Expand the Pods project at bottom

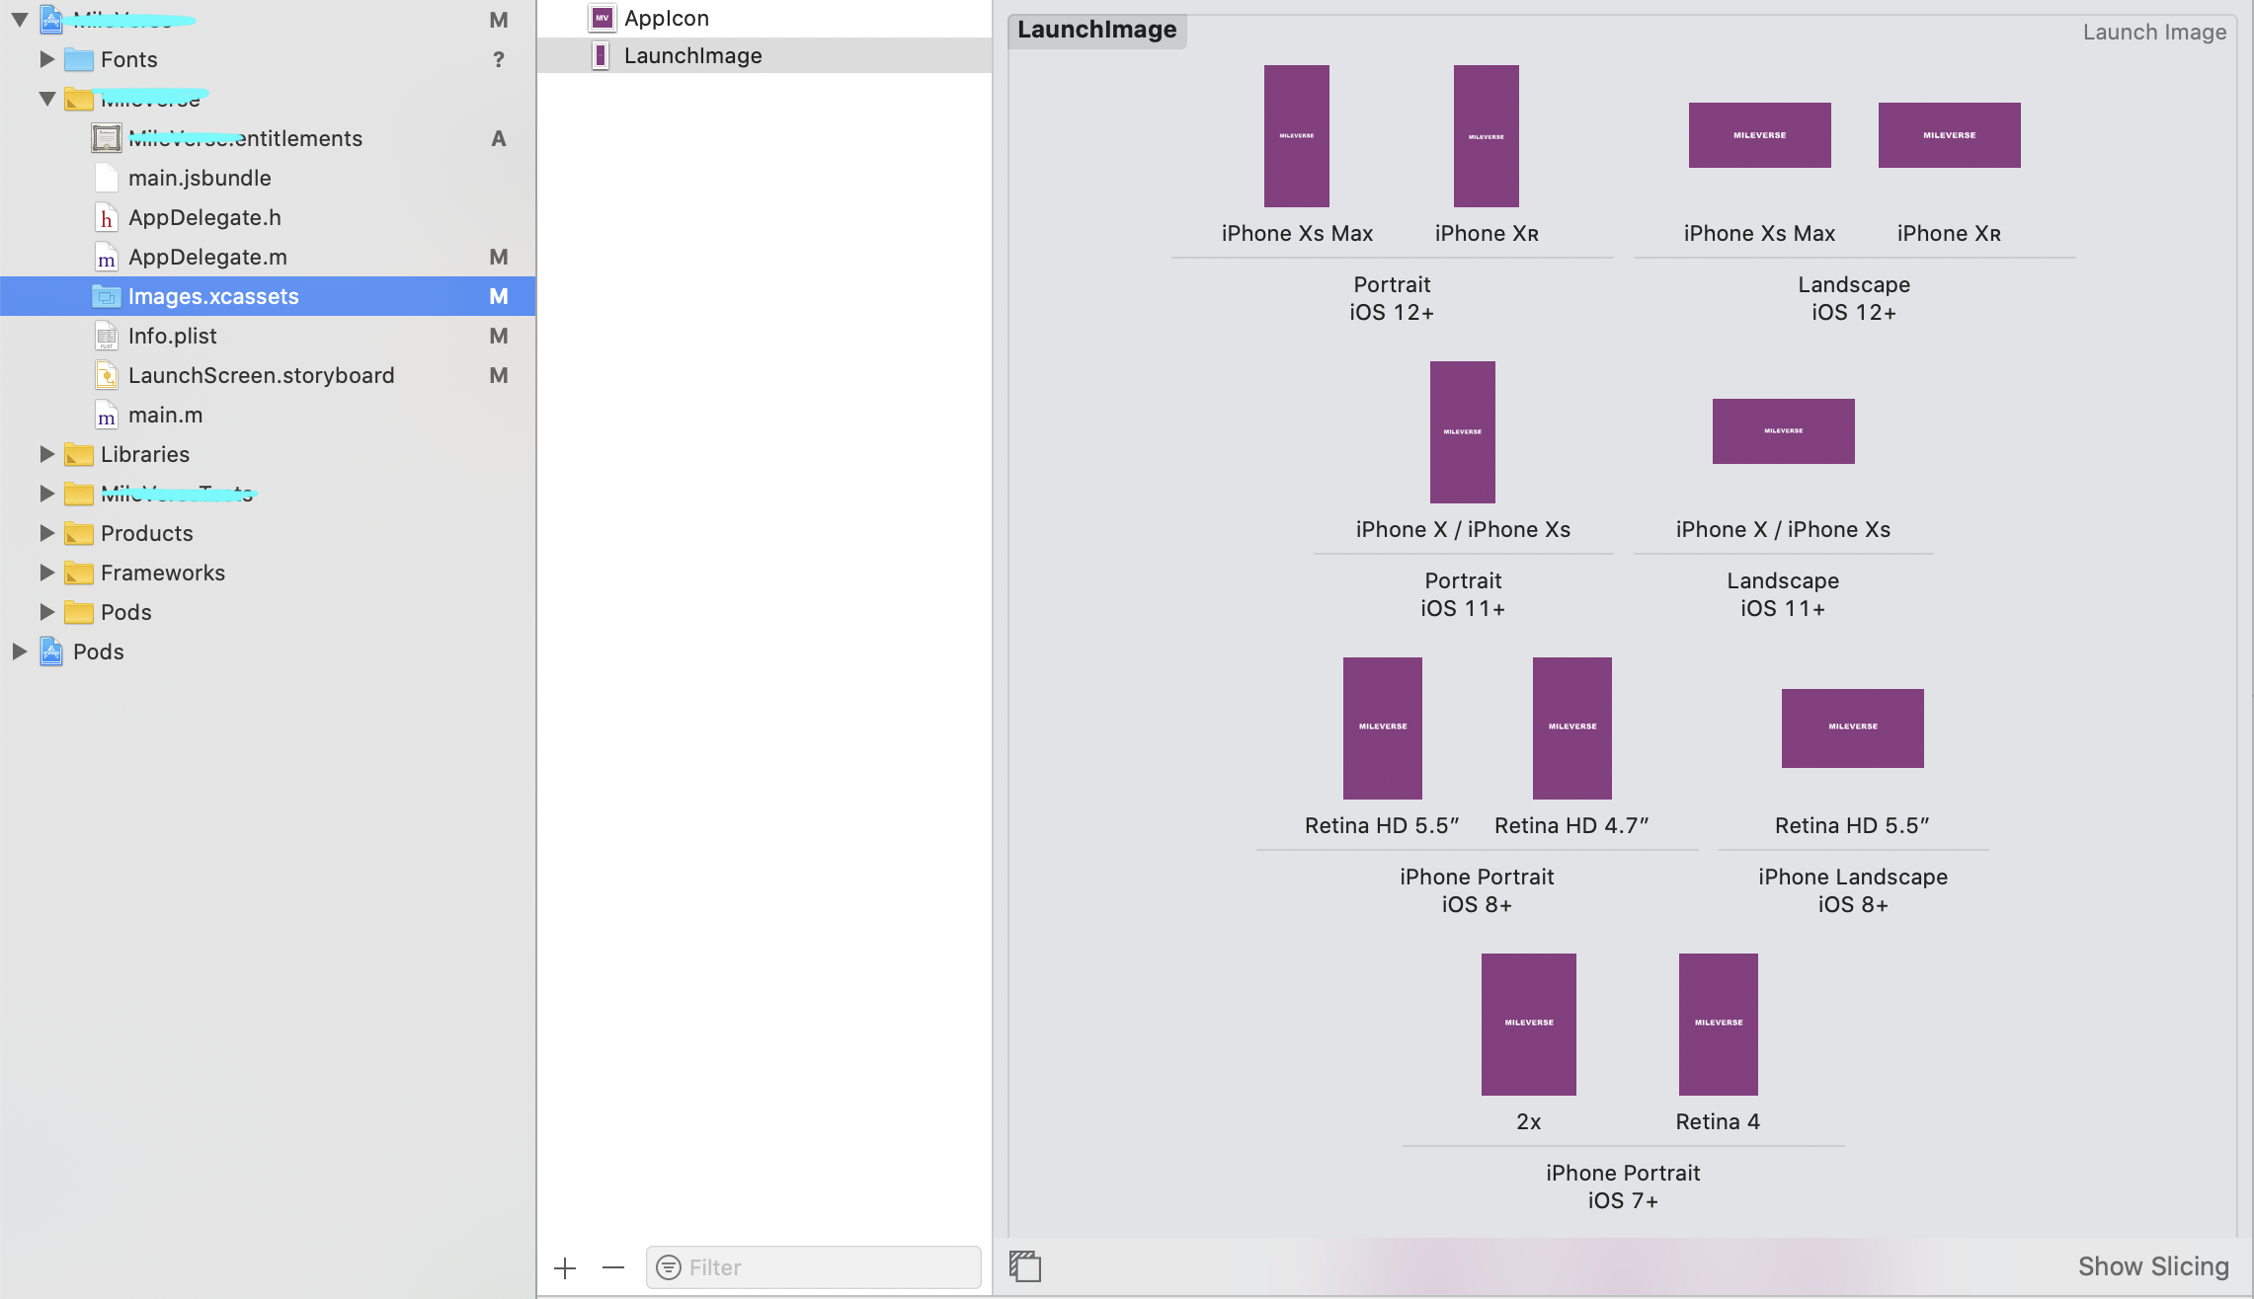(19, 651)
